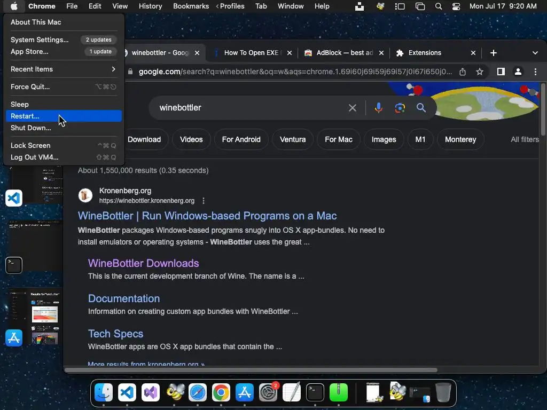Select Sleep in Apple menu
The height and width of the screenshot is (410, 547).
pyautogui.click(x=64, y=104)
